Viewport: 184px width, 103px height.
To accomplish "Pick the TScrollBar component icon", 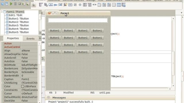I will click(x=95, y=5).
